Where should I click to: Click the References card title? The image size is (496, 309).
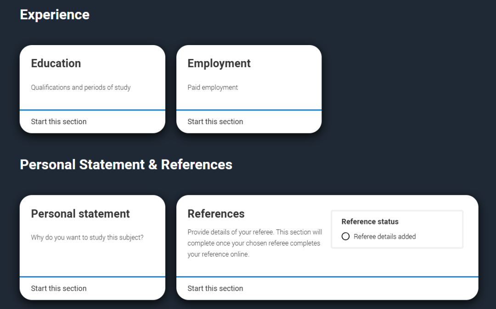(216, 214)
